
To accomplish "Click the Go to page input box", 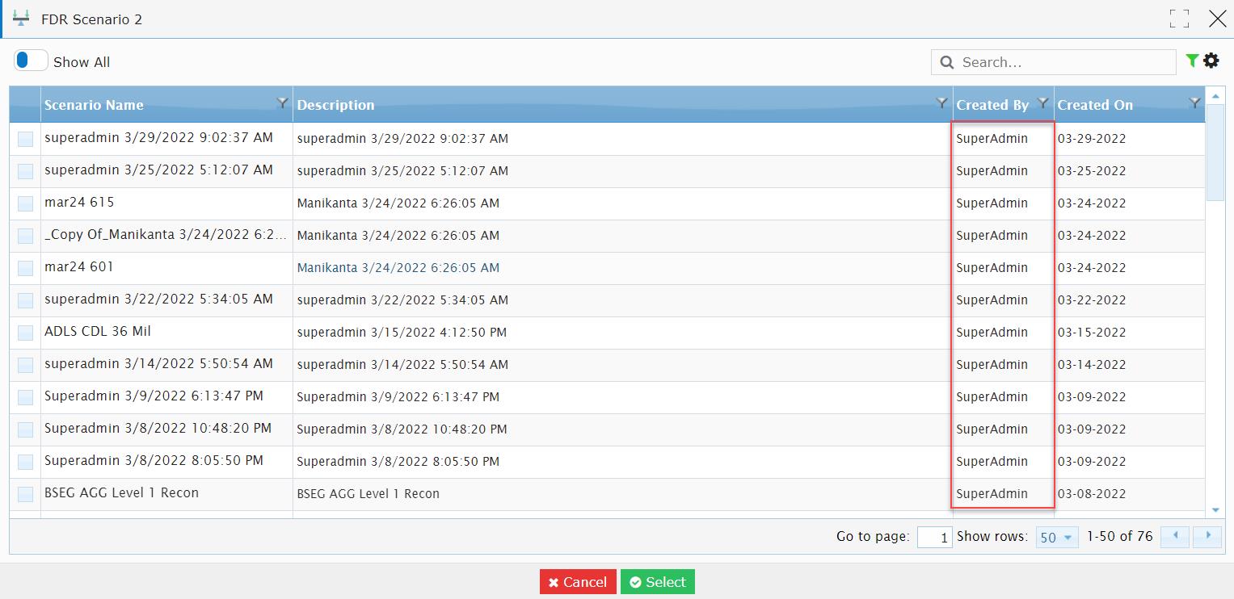I will point(934,537).
